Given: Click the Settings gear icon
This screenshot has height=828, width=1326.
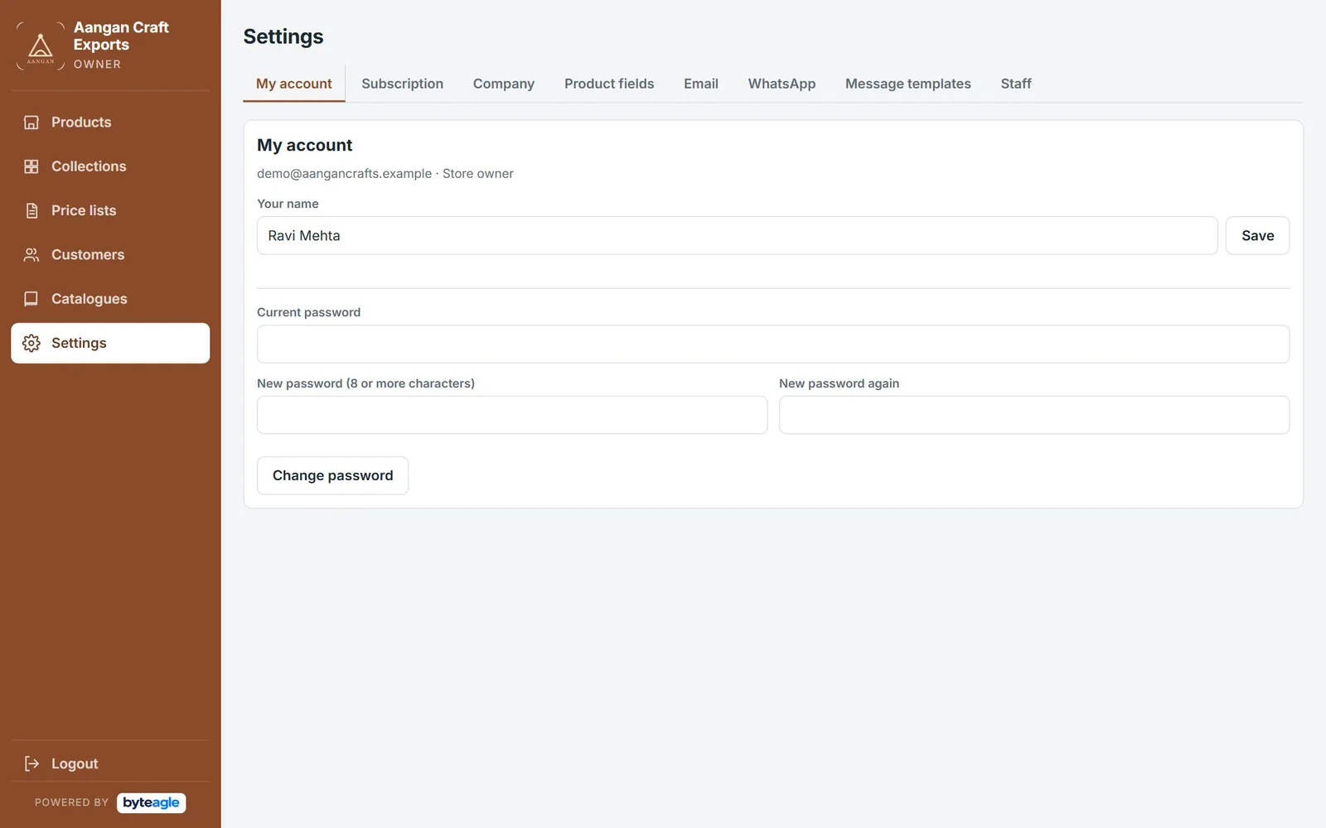Looking at the screenshot, I should point(31,343).
